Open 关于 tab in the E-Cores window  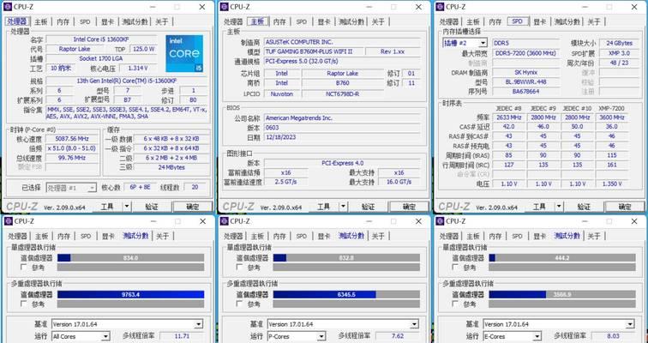coord(594,236)
